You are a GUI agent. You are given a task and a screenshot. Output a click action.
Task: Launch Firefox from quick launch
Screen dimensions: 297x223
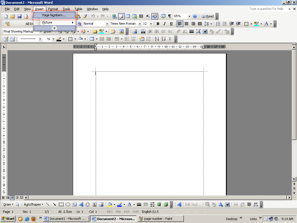[x=34, y=219]
